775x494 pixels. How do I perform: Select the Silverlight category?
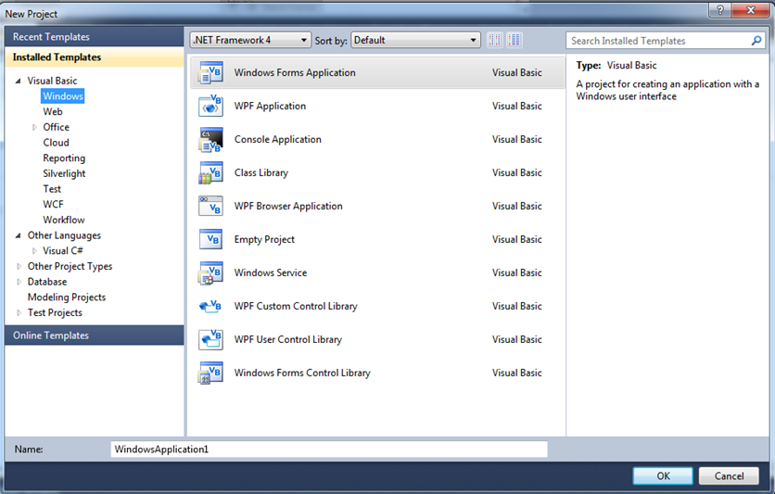[64, 173]
